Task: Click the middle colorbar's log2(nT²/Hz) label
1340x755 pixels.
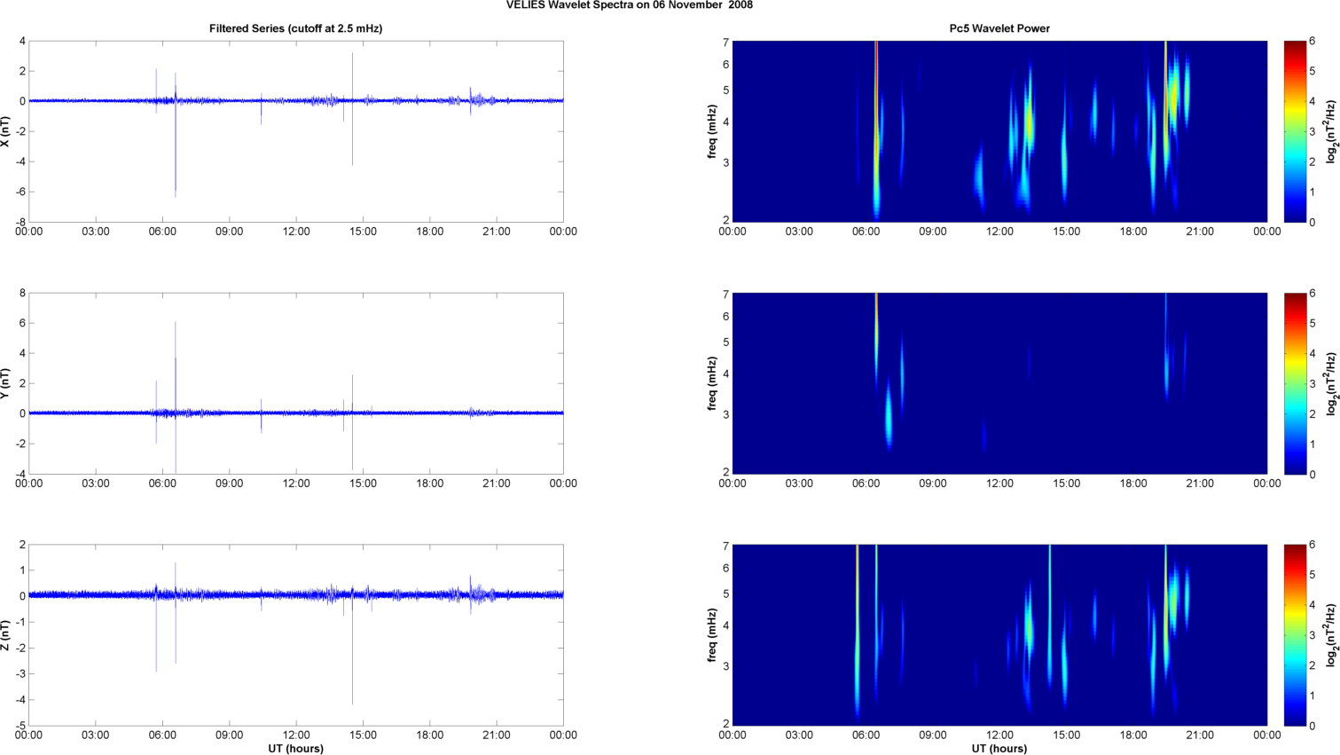Action: coord(1330,383)
